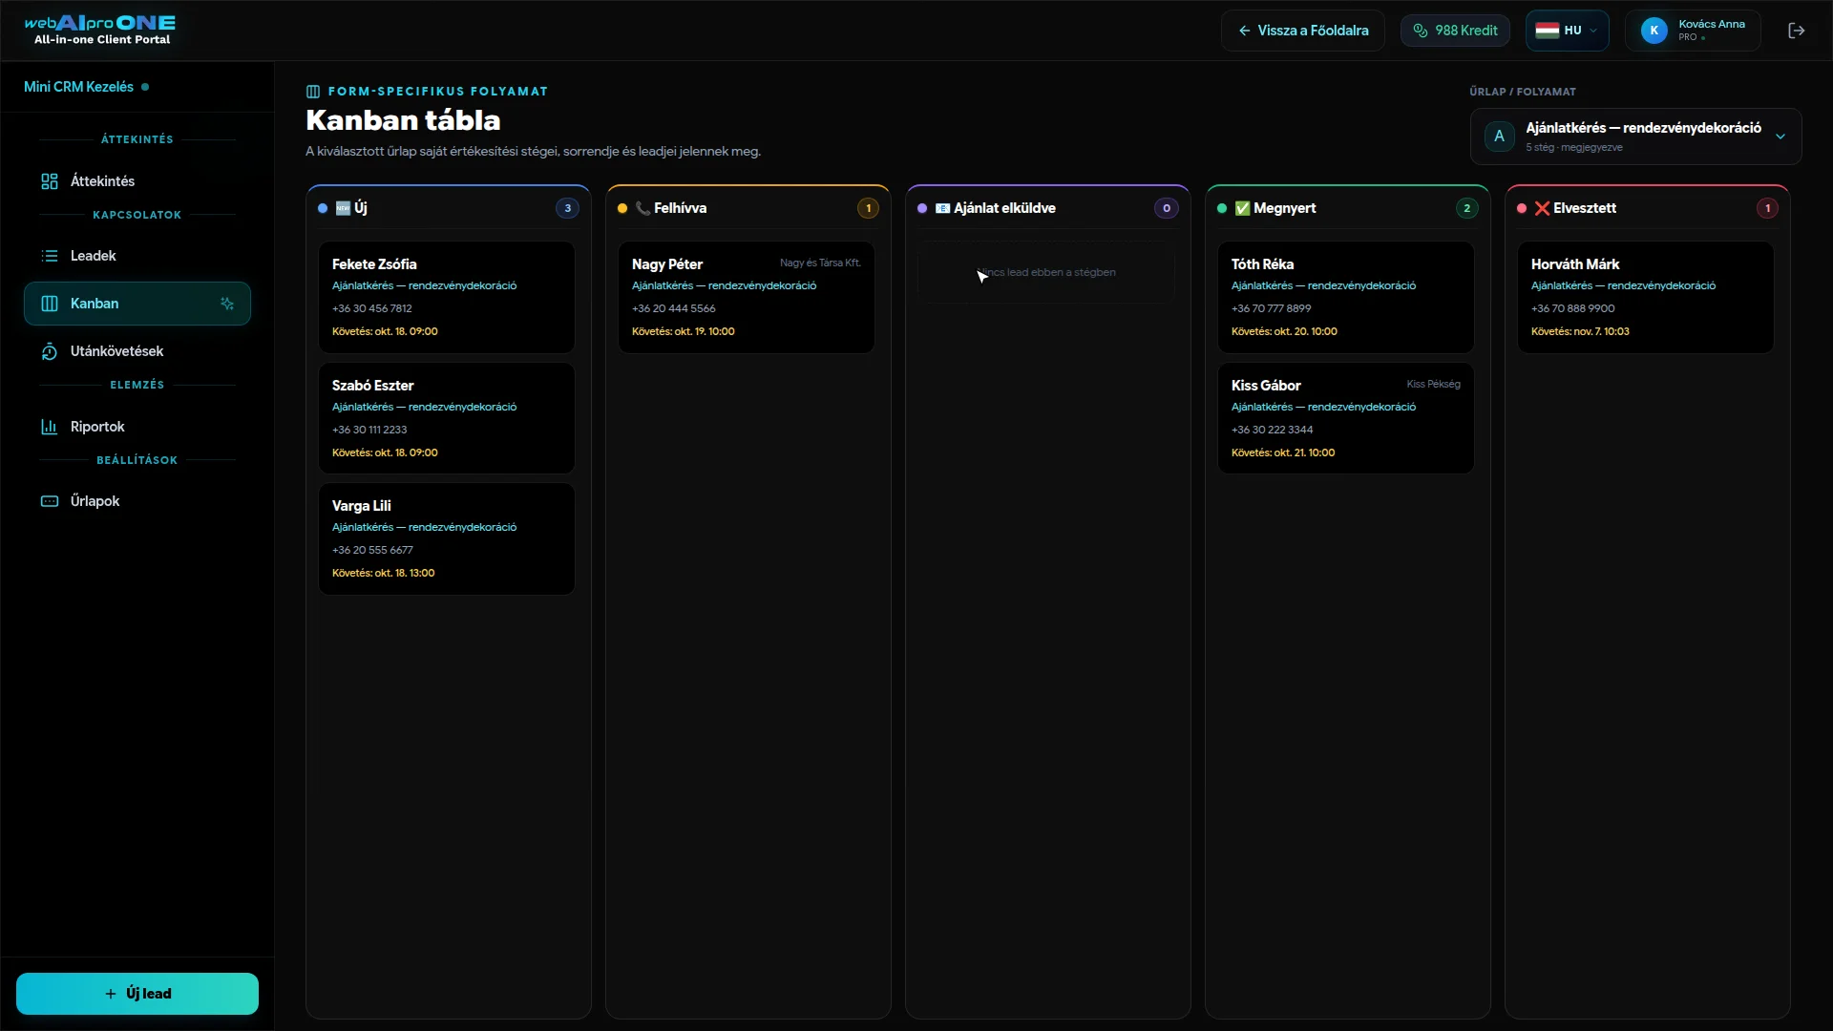Click the K user avatar
Image resolution: width=1833 pixels, height=1031 pixels.
click(x=1654, y=31)
